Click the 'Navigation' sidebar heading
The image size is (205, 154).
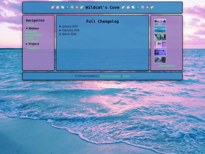point(35,21)
